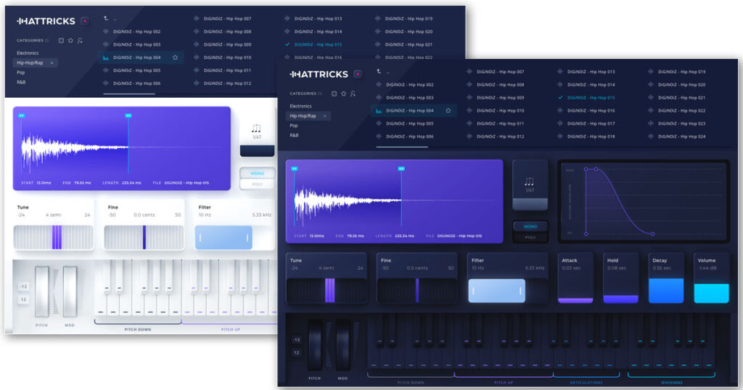
Task: Click the Filter range handle in the dark window
Action: pyautogui.click(x=496, y=291)
